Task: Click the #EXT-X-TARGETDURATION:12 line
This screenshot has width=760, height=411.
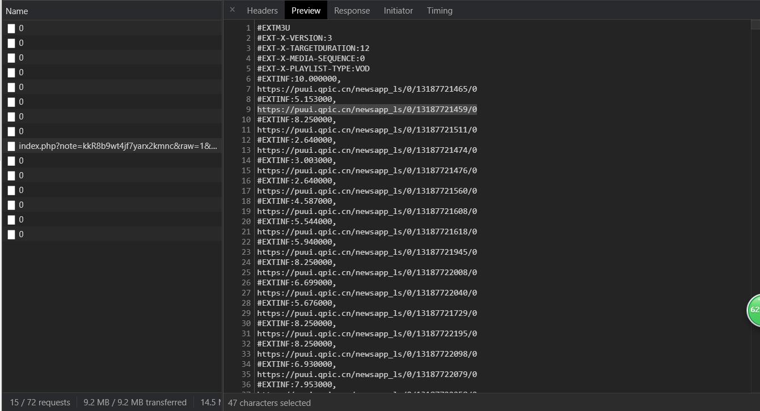Action: coord(313,48)
